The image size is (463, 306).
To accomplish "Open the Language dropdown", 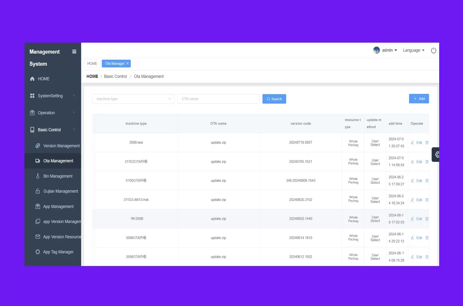I will [413, 50].
